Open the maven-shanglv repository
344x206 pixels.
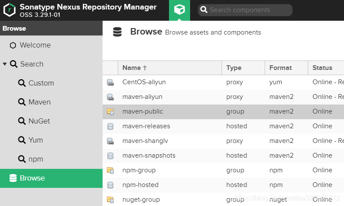click(145, 141)
